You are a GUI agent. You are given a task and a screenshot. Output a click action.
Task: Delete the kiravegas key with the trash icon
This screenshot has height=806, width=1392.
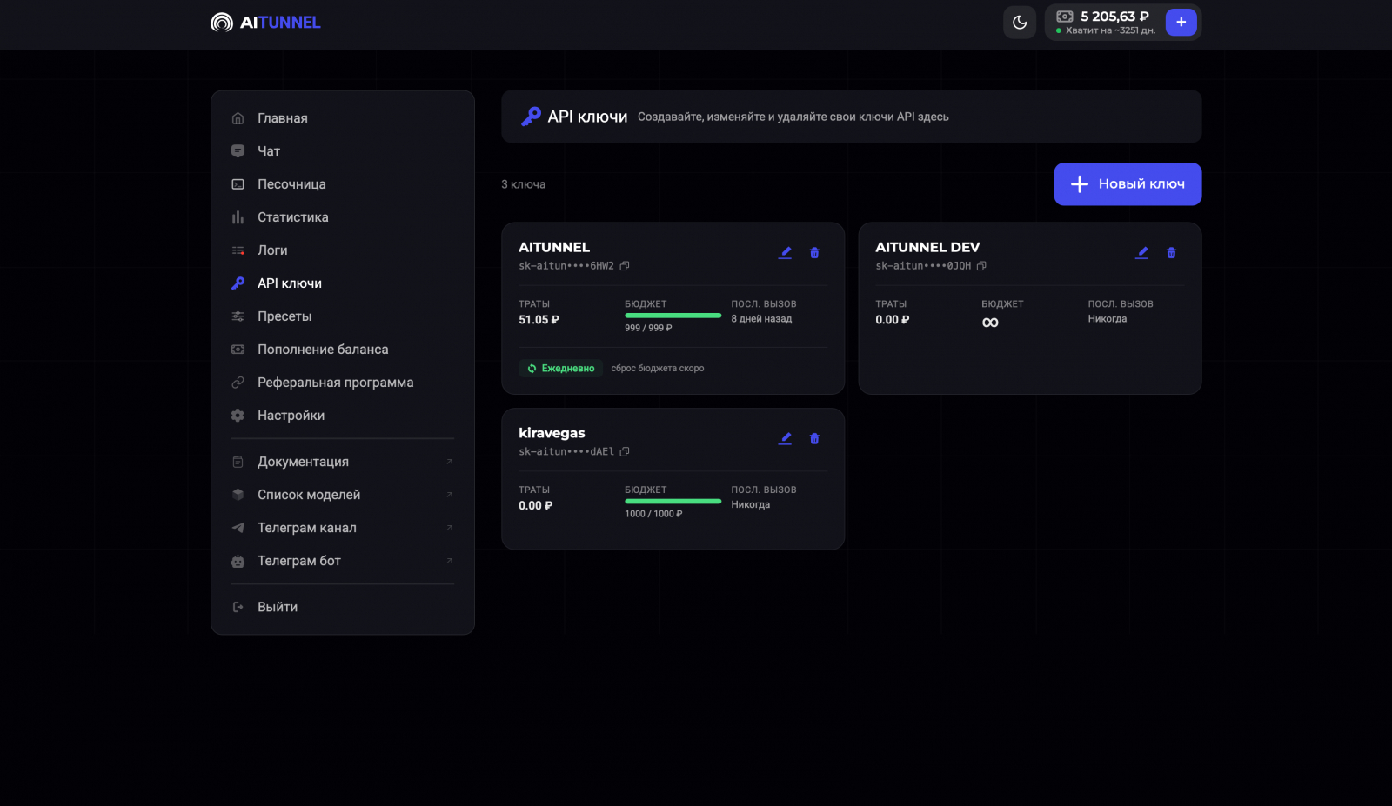pyautogui.click(x=814, y=439)
